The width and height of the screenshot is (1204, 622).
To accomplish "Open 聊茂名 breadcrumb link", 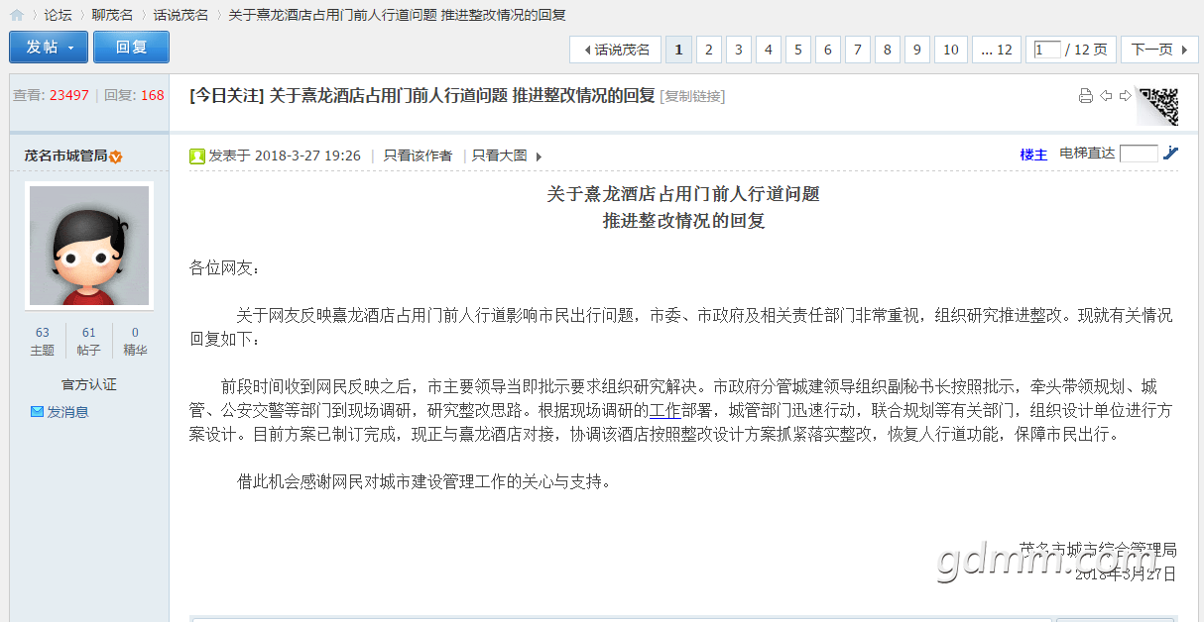I will (112, 15).
